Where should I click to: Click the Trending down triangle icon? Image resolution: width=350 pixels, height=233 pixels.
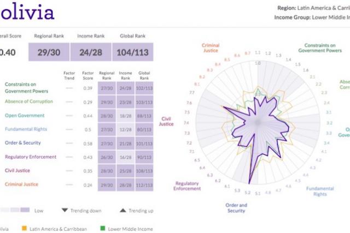65,210
